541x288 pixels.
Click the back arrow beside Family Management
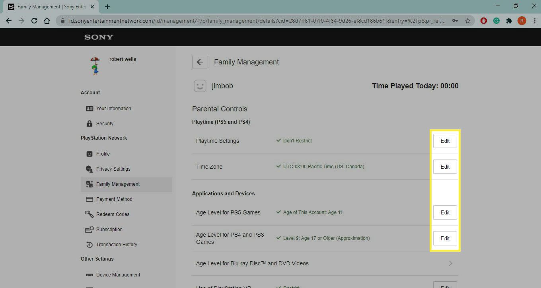[x=200, y=62]
